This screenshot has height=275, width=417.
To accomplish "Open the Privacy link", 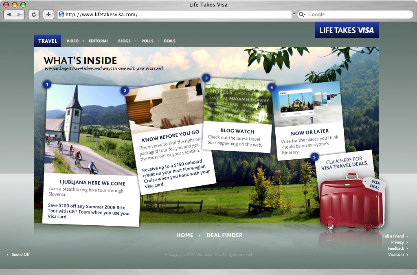I will tap(397, 242).
